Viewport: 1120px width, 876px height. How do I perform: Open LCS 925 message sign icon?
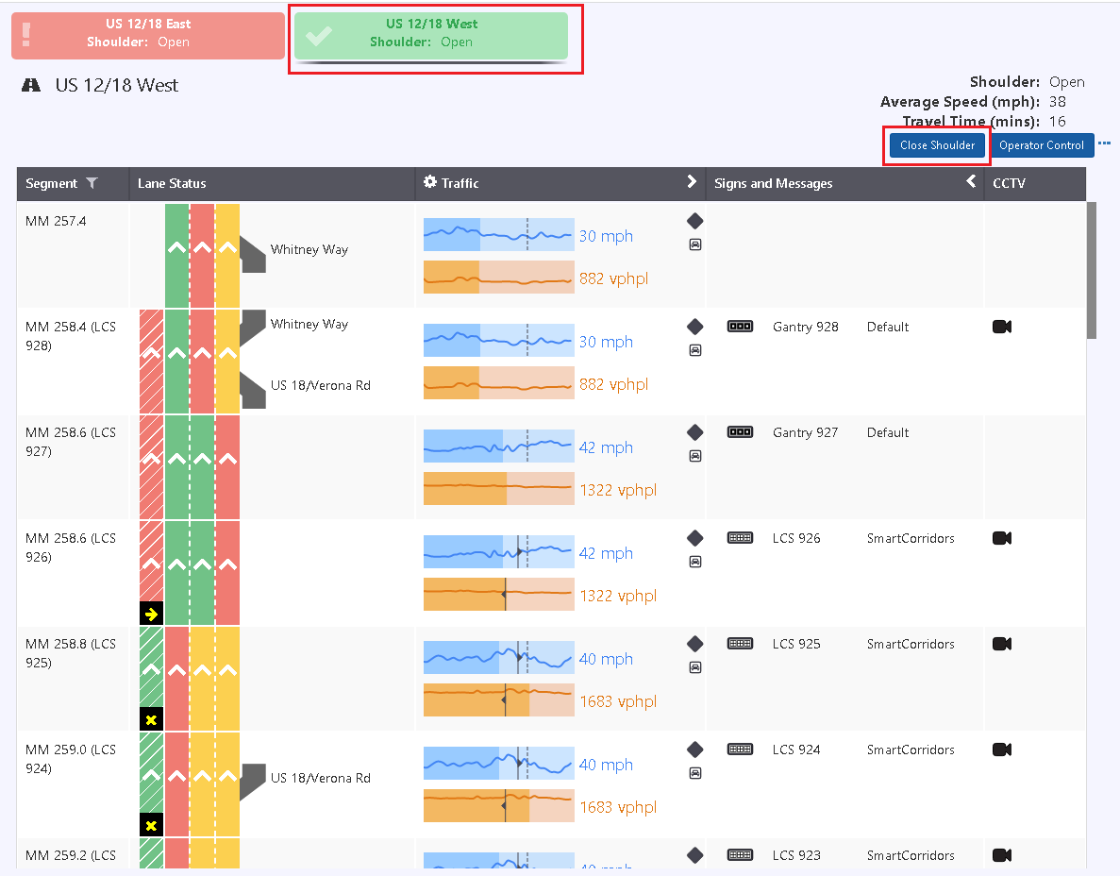[x=740, y=644]
